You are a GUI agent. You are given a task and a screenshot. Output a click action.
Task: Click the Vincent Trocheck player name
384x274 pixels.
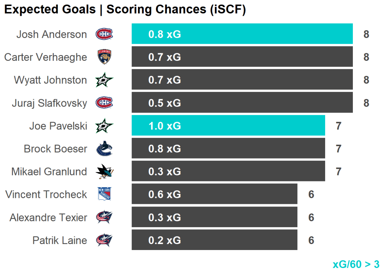coord(46,195)
